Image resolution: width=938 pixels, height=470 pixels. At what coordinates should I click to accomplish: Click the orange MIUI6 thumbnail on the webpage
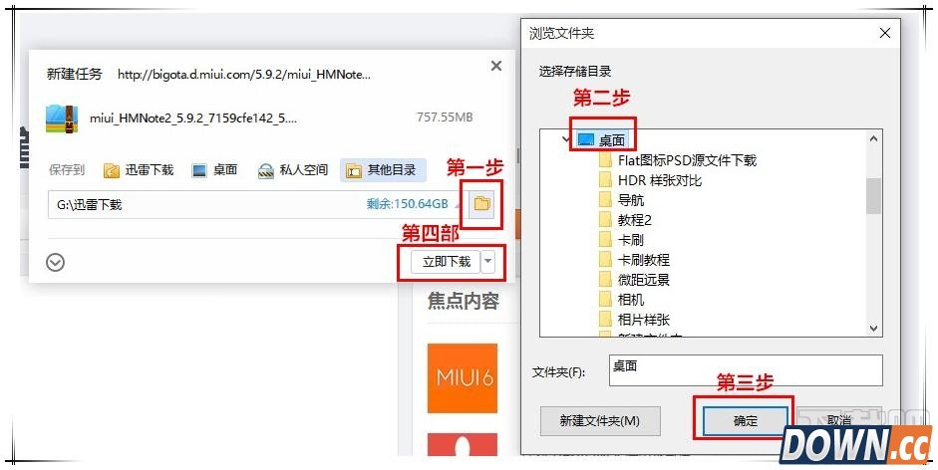tap(462, 378)
